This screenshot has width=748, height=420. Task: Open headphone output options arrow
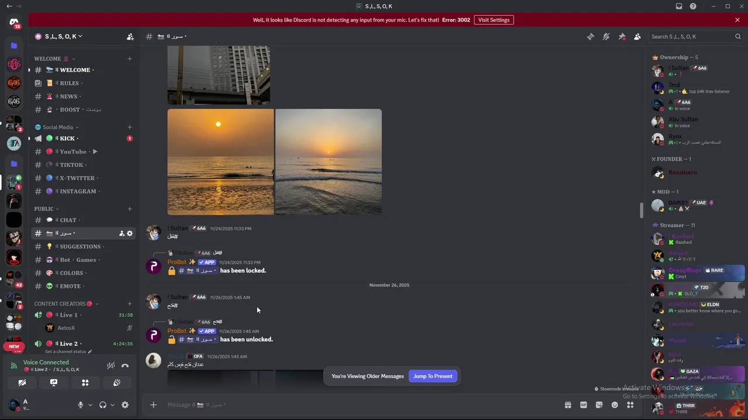tap(112, 405)
